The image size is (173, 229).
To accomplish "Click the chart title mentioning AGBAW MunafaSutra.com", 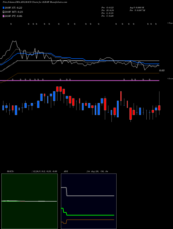I will (x=35, y=2).
